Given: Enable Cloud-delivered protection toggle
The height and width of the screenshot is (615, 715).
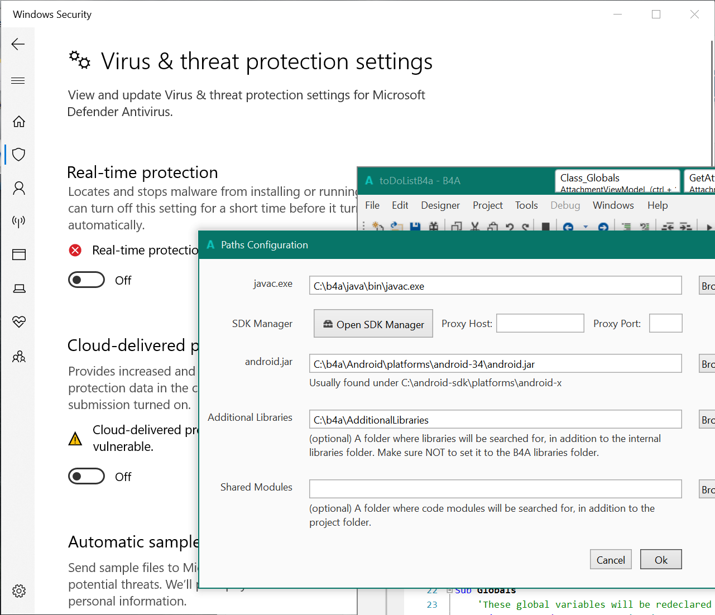Looking at the screenshot, I should click(x=87, y=476).
